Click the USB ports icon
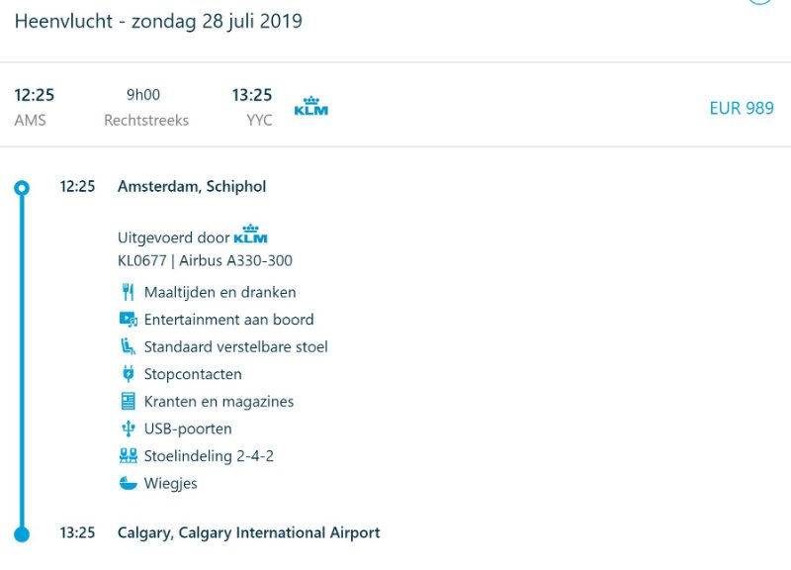 [128, 428]
